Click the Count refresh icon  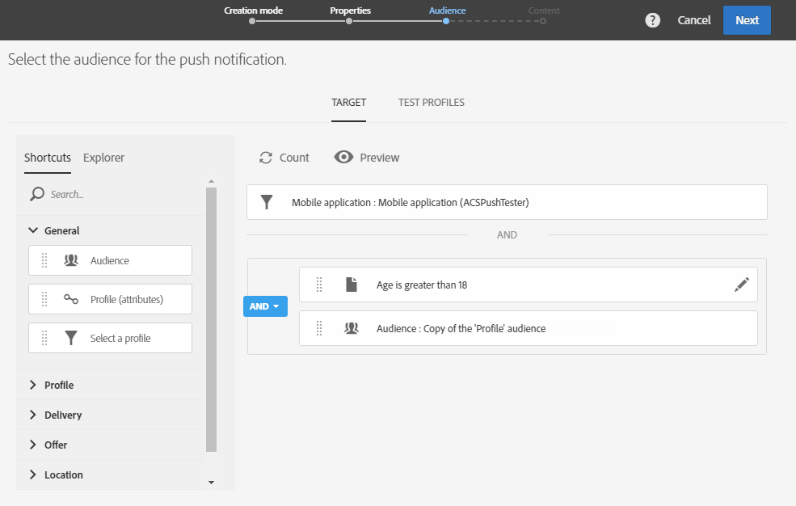[266, 158]
